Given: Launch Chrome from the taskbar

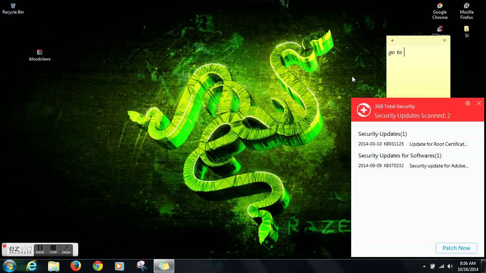Looking at the screenshot, I should tap(98, 266).
